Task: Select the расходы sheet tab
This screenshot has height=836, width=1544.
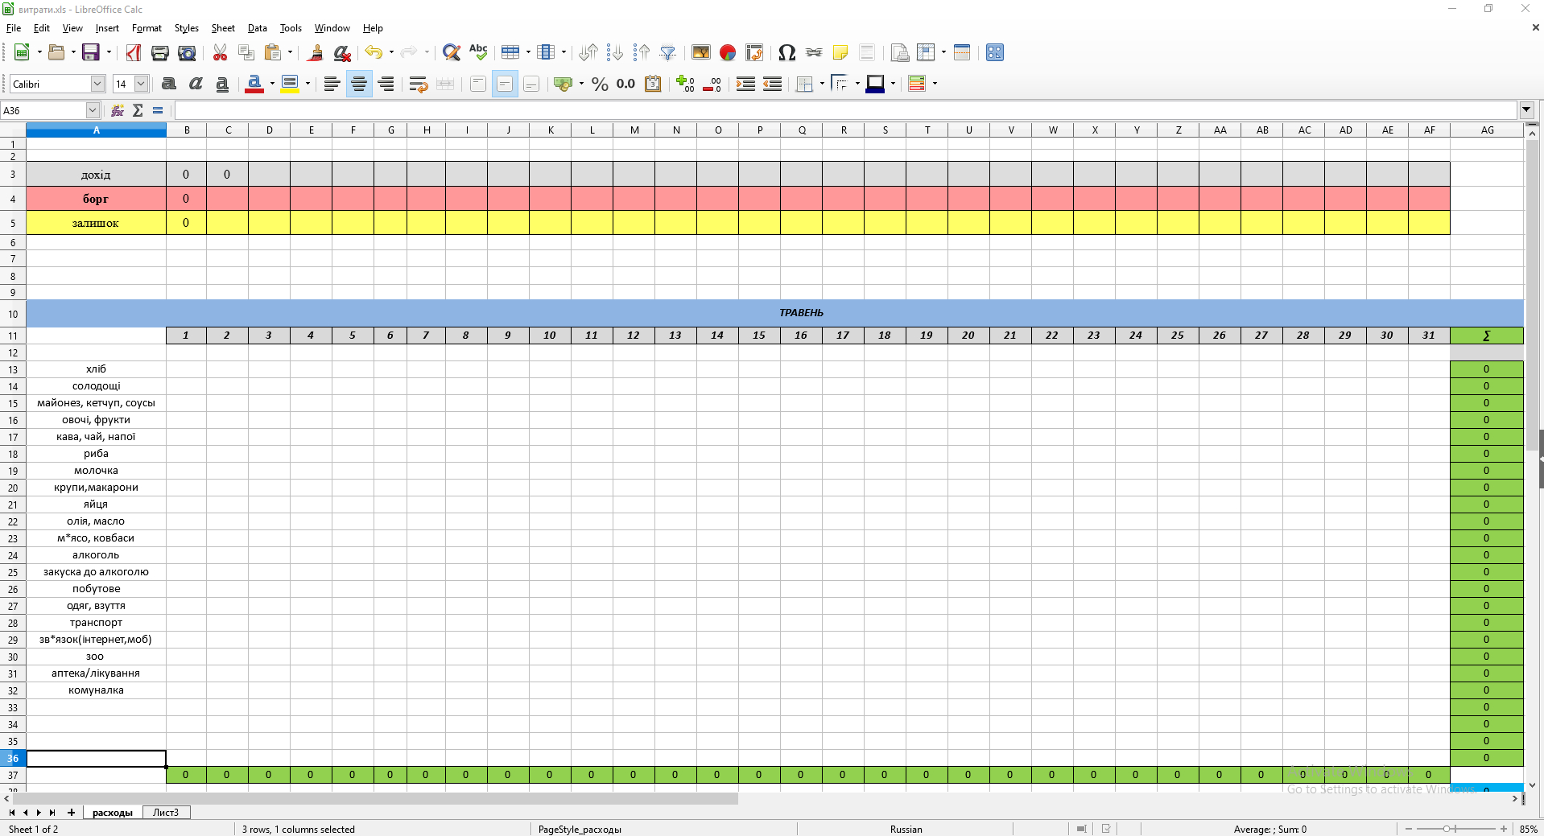Action: click(113, 813)
